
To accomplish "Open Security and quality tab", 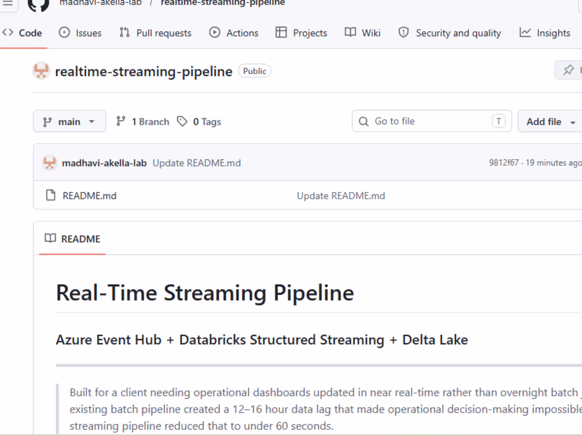I will coord(450,33).
